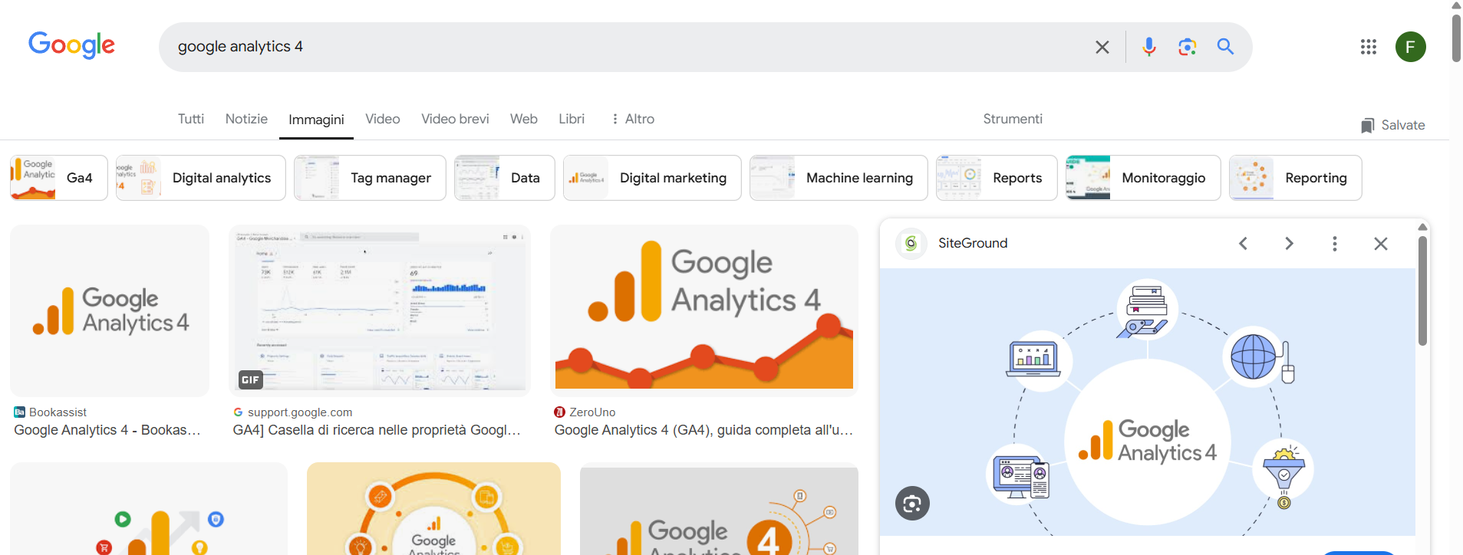Open preview panel three-dot options menu
Screen dimensions: 1463x555
click(1335, 244)
